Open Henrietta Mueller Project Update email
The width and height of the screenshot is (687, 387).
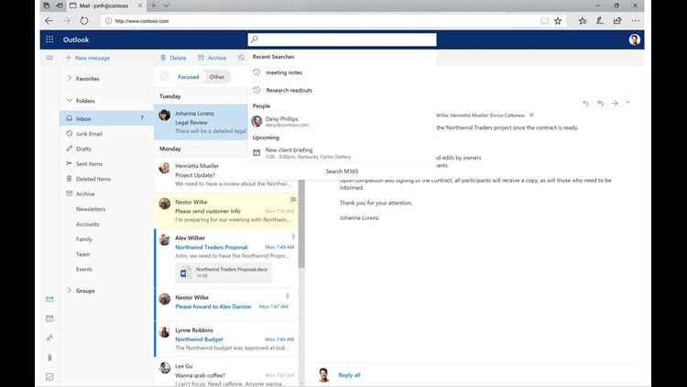[x=226, y=174]
